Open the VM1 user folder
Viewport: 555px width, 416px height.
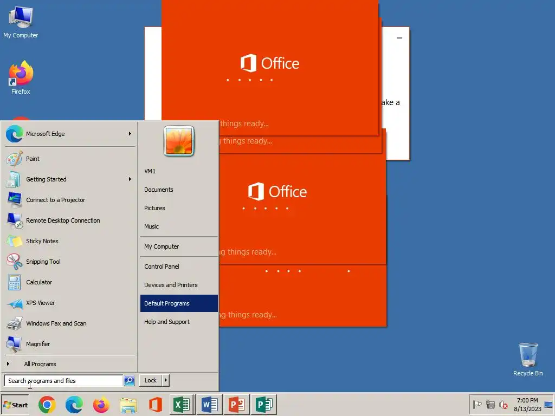(179, 171)
